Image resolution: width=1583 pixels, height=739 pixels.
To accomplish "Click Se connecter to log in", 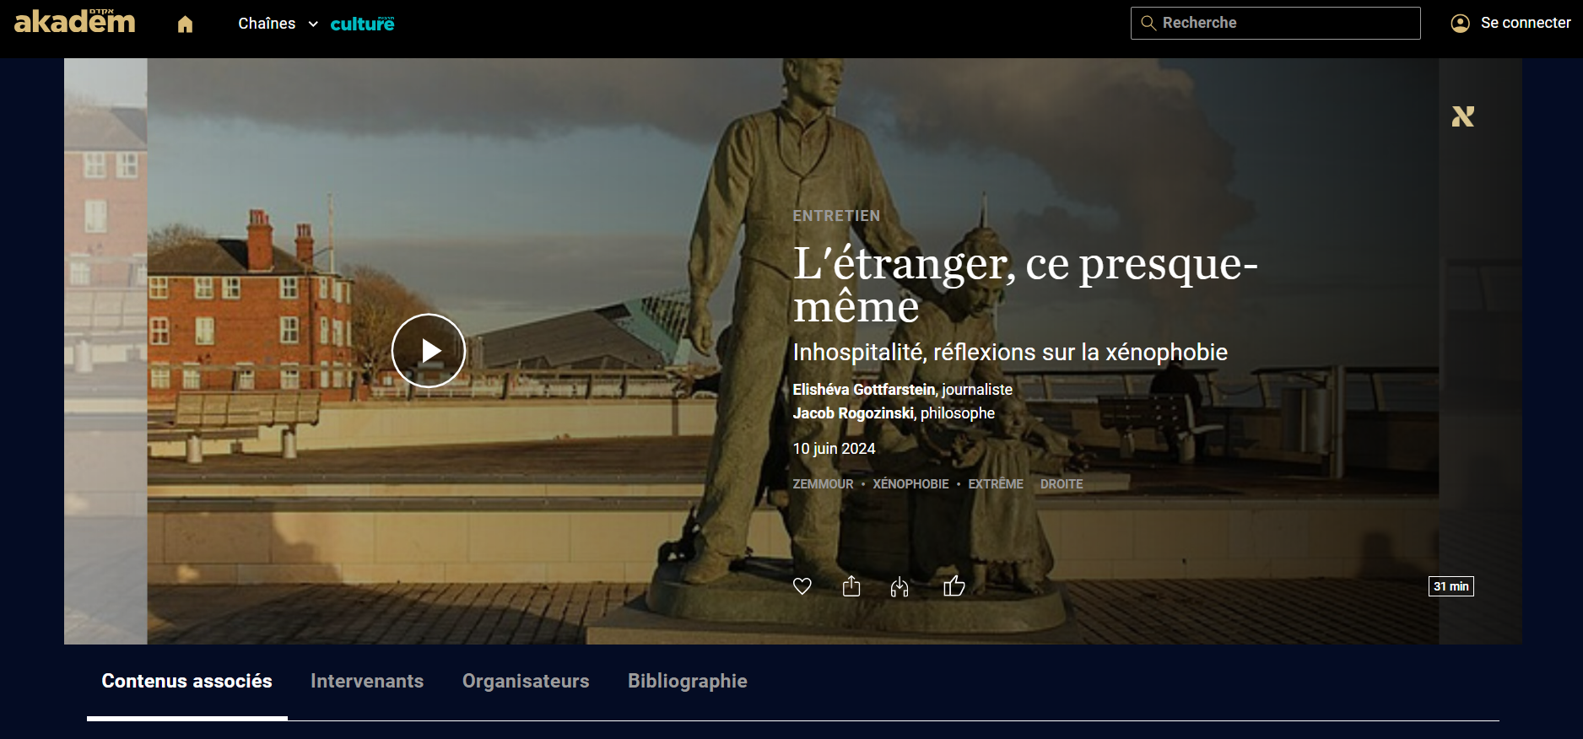I will point(1525,24).
